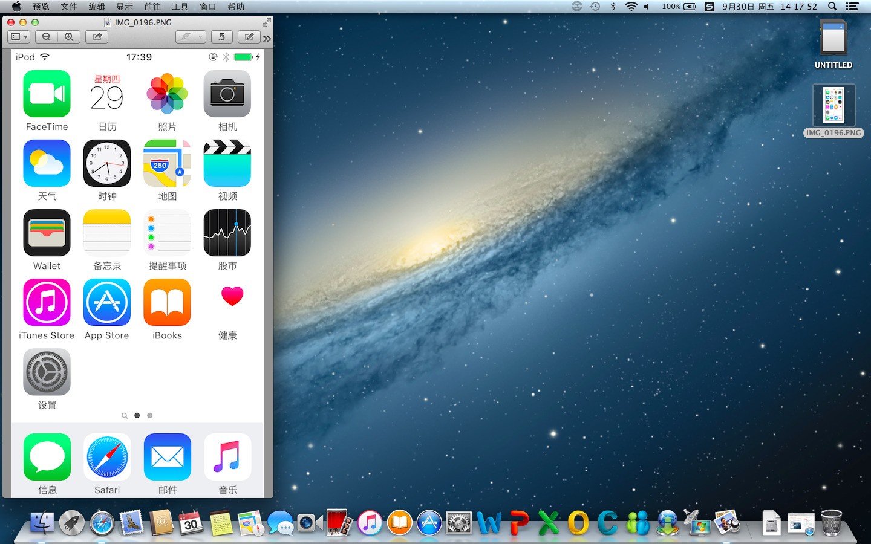Click the Stocks app icon
The width and height of the screenshot is (871, 544).
(227, 233)
